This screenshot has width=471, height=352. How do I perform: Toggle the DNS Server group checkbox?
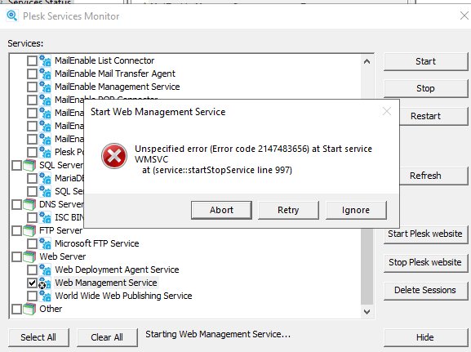point(17,204)
